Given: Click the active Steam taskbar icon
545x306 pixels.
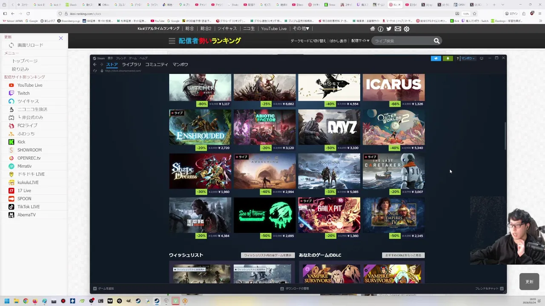Looking at the screenshot, I should pos(157,301).
